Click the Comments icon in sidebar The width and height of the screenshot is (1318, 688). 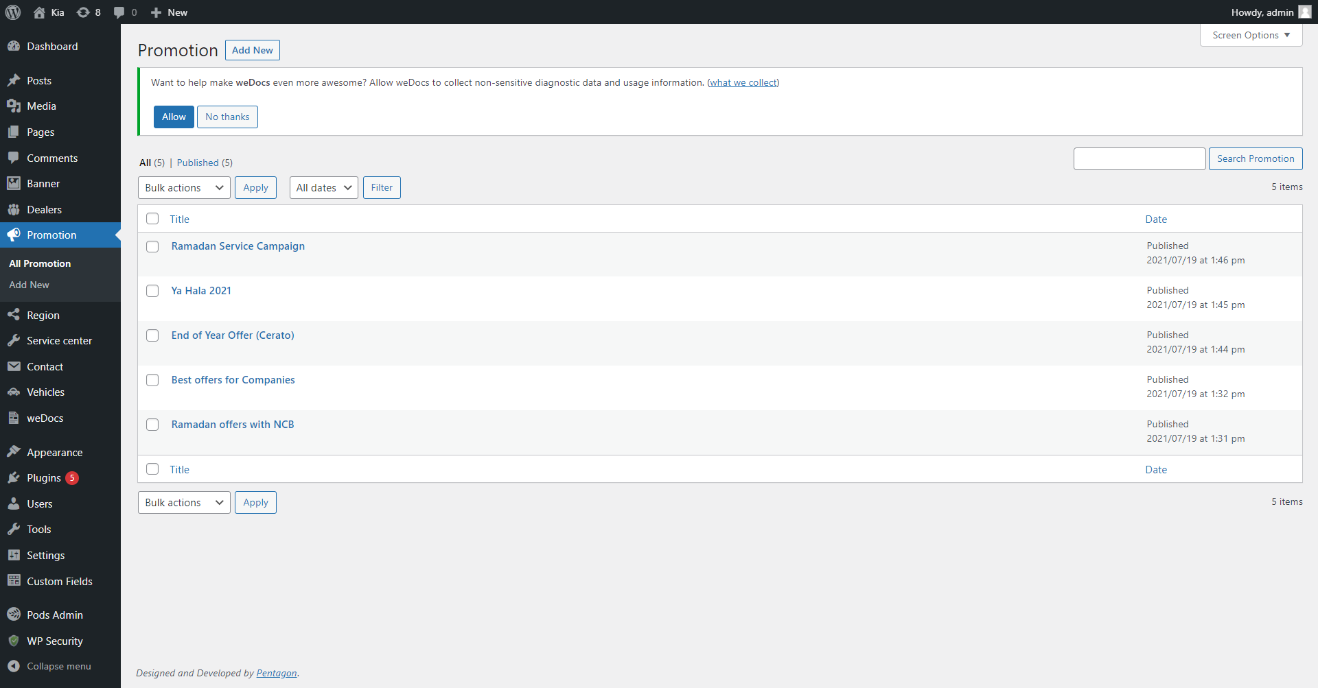[14, 158]
